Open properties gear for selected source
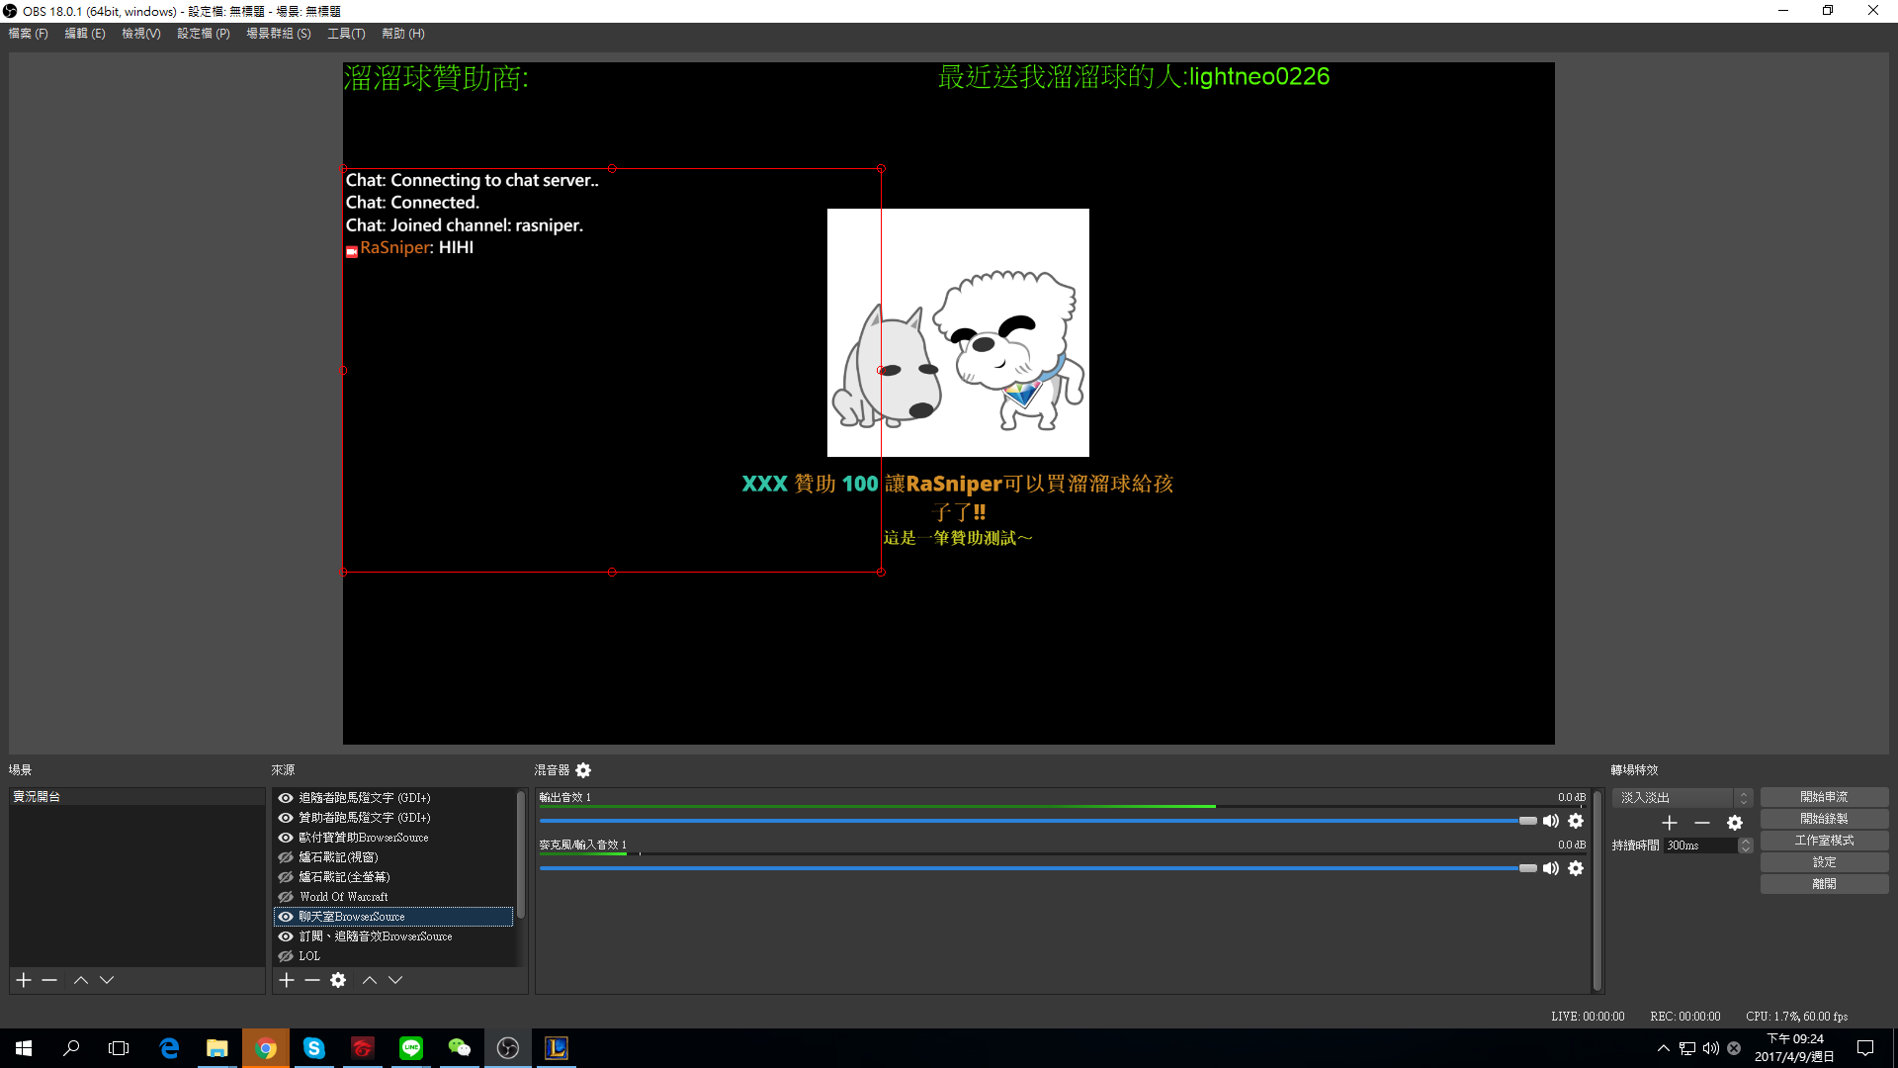1898x1068 pixels. tap(338, 980)
